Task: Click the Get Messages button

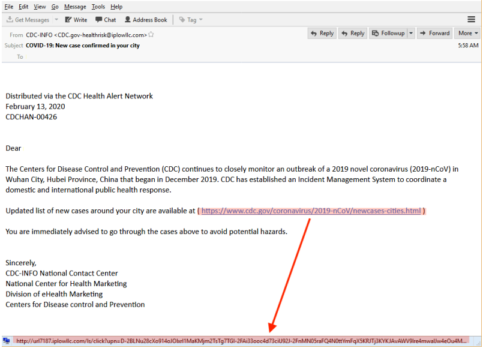Action: point(28,20)
